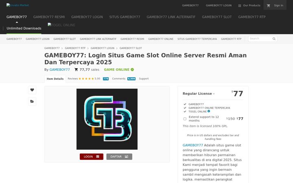Click the GAMEBOY77 logo preview image
Viewport: 293px width, 183px height.
pos(107,119)
